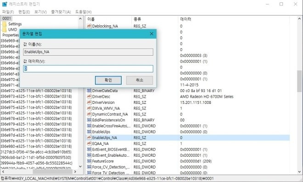This screenshot has height=182, width=303.
Task: Select the Settings subkey
Action: click(x=15, y=24)
